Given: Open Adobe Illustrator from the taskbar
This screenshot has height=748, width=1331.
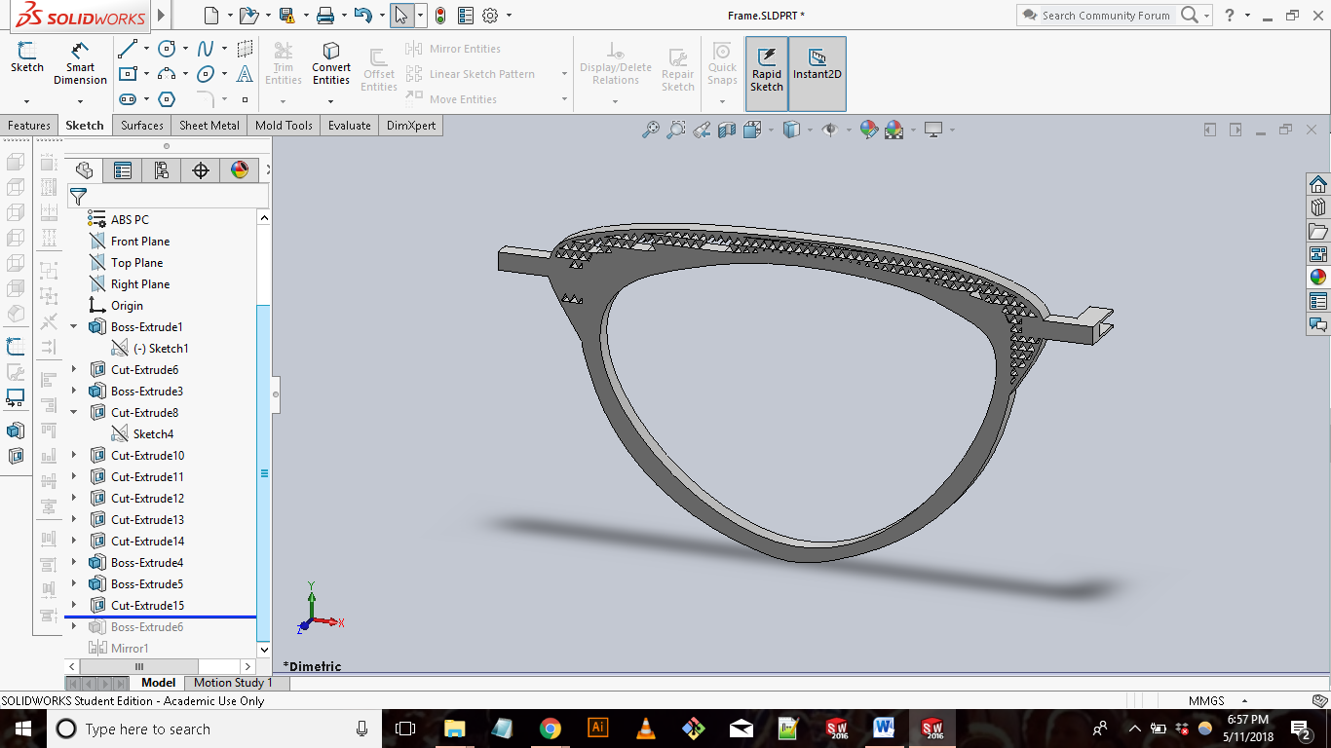Looking at the screenshot, I should coord(598,729).
